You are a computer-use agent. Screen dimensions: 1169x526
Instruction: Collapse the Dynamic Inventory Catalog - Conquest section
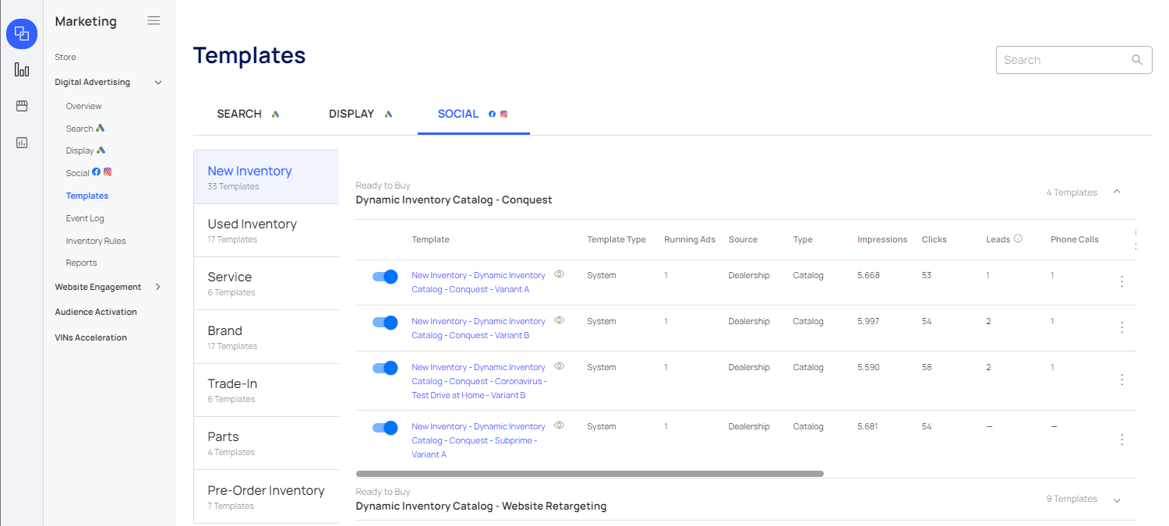[x=1117, y=192]
